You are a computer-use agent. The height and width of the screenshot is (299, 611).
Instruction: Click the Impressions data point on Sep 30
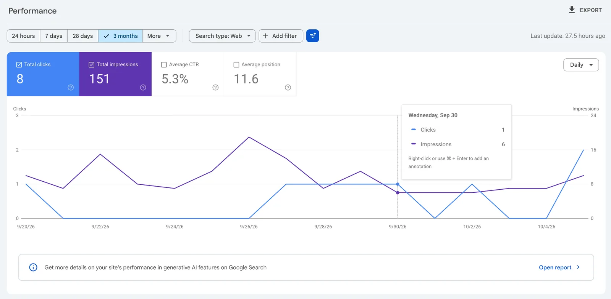[398, 193]
